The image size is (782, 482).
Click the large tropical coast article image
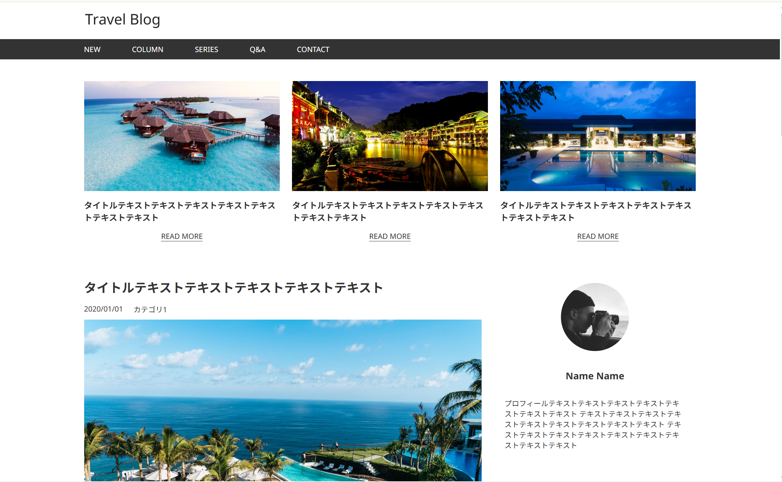coord(283,400)
